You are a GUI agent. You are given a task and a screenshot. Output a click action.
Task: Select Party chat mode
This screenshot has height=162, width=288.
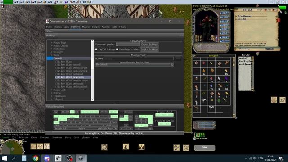point(68,137)
